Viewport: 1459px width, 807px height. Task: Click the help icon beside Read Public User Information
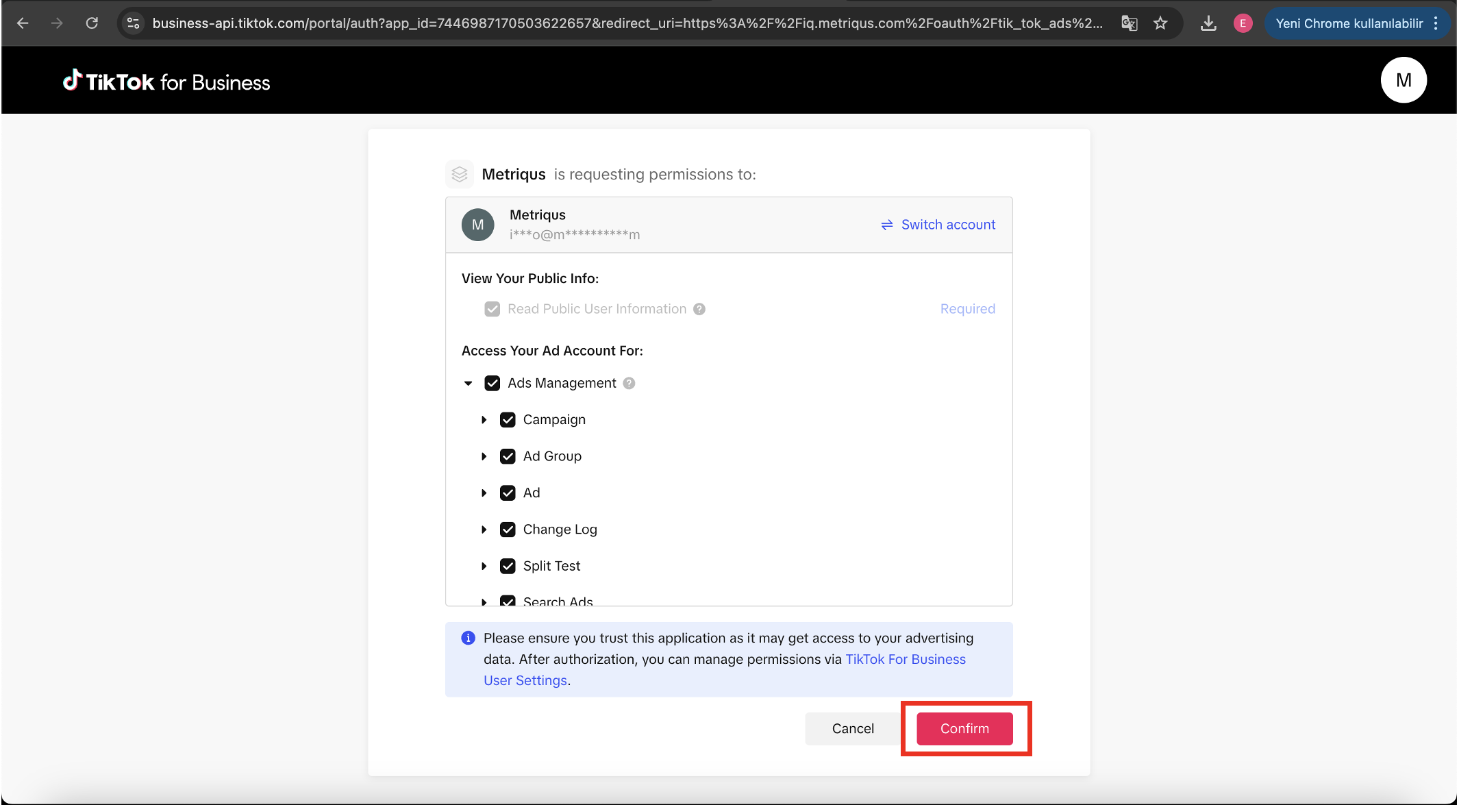pos(699,309)
